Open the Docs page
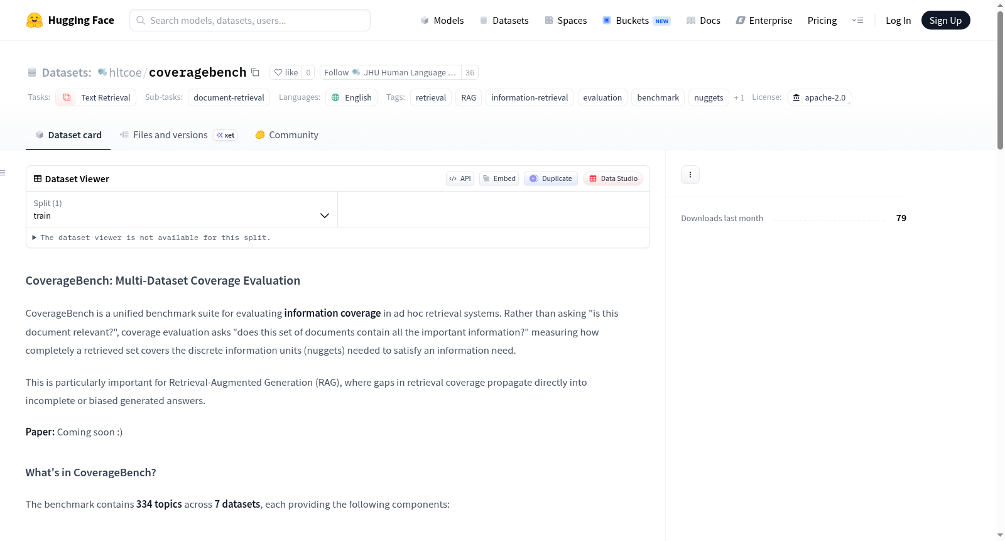This screenshot has width=1005, height=541. click(x=703, y=20)
